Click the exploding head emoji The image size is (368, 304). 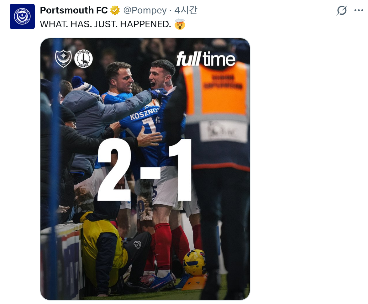[180, 24]
